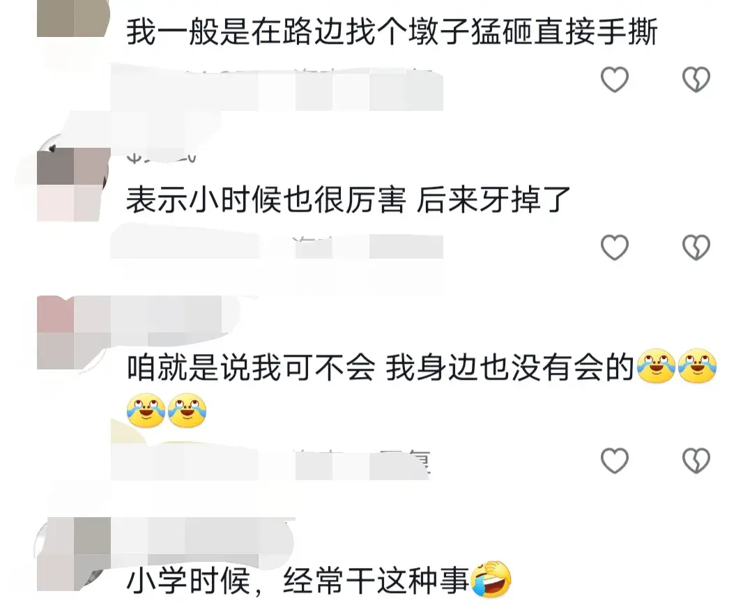Select the comment 表示小时候也很厉害 后来牙掉了
750x605 pixels.
(x=349, y=199)
